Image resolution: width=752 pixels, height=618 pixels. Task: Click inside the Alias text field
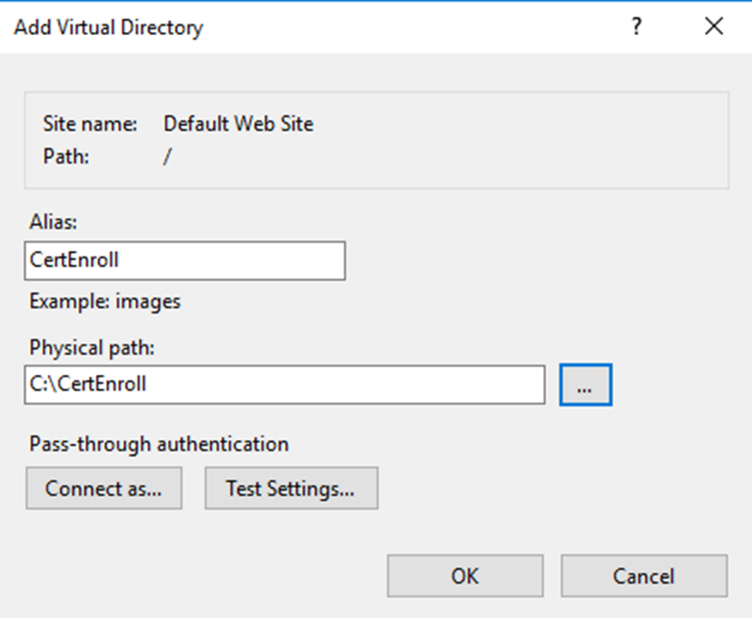click(x=184, y=261)
